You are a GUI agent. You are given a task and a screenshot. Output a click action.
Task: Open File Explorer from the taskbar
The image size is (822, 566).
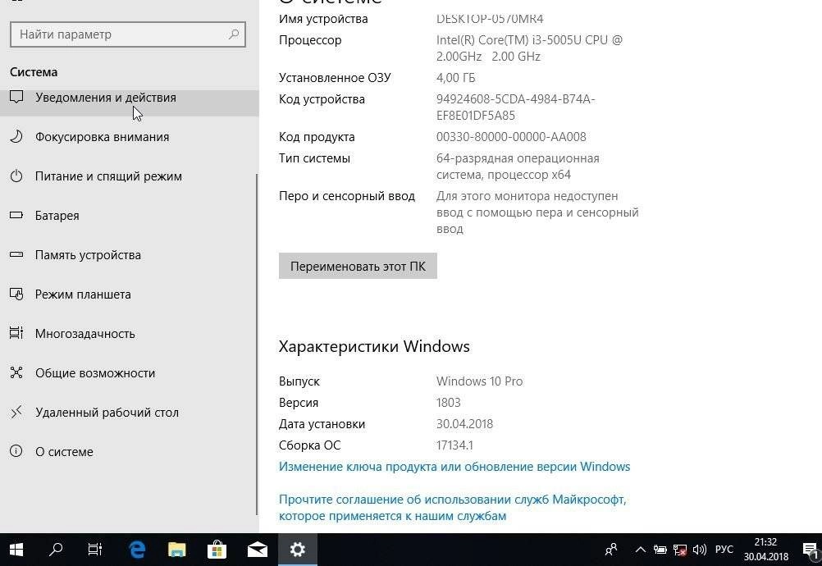click(177, 550)
